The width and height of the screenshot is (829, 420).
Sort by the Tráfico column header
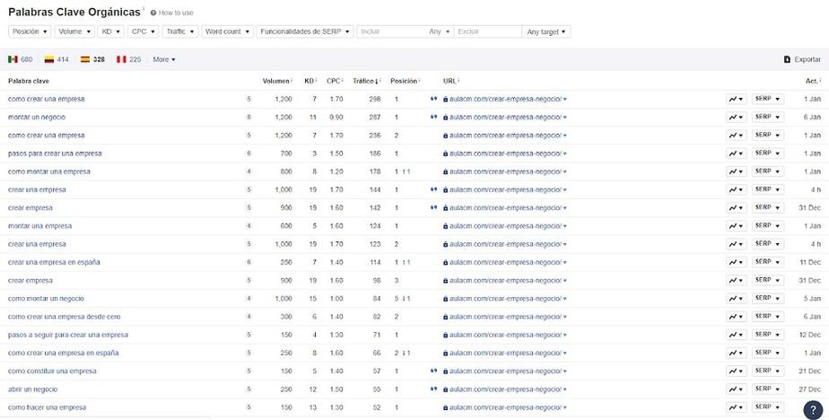click(x=367, y=81)
